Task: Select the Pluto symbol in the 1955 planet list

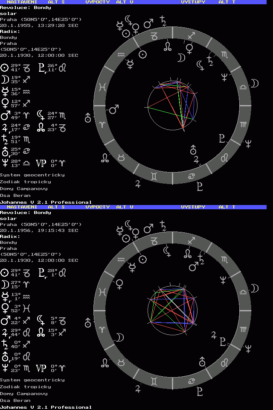Action: pyautogui.click(x=41, y=67)
